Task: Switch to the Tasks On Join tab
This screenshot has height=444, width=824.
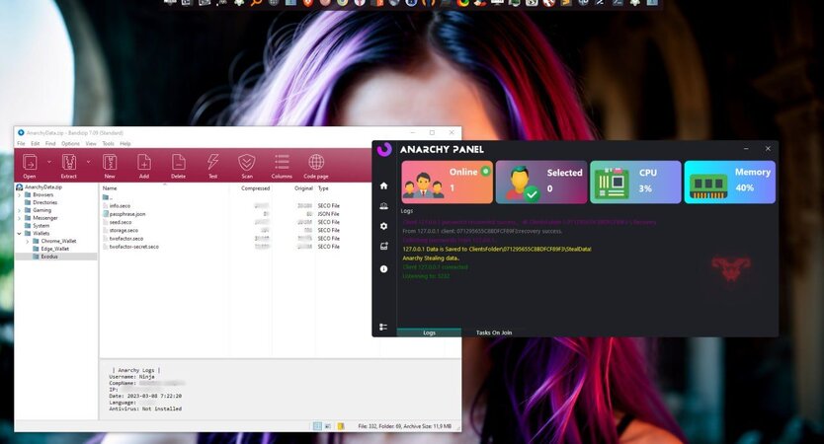Action: point(494,333)
